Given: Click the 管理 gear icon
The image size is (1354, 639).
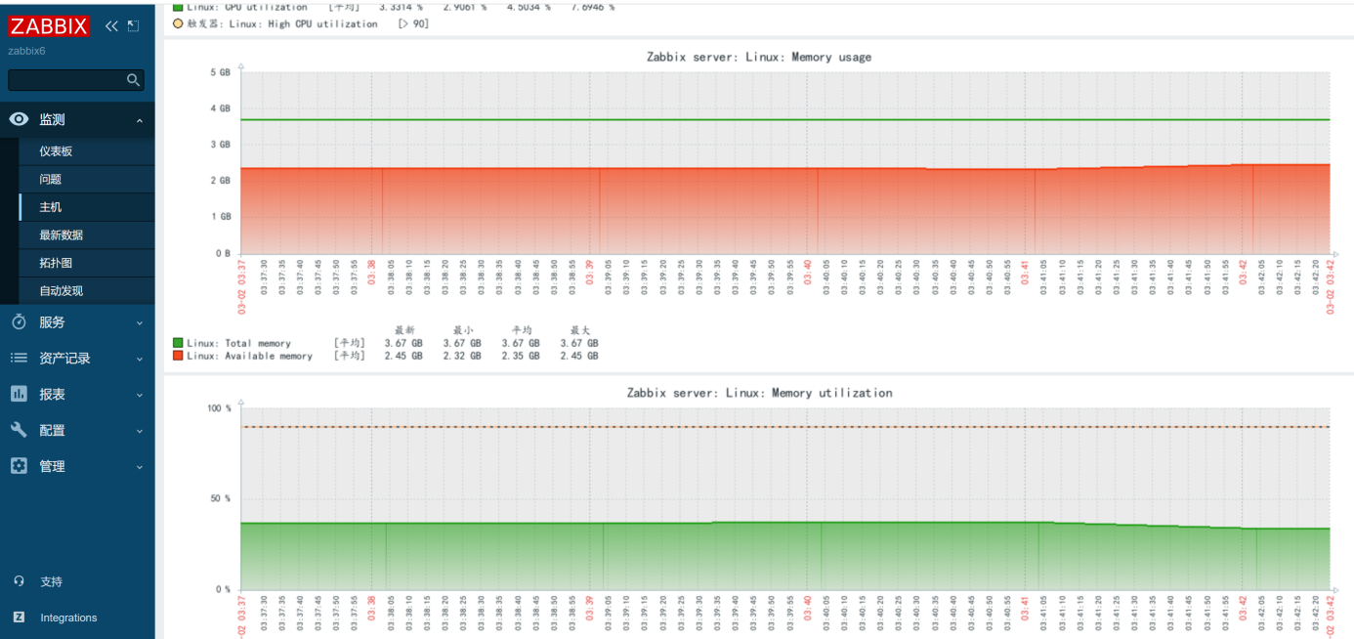Looking at the screenshot, I should (x=19, y=466).
